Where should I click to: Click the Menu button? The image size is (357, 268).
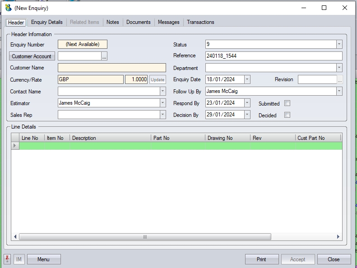[x=44, y=259]
